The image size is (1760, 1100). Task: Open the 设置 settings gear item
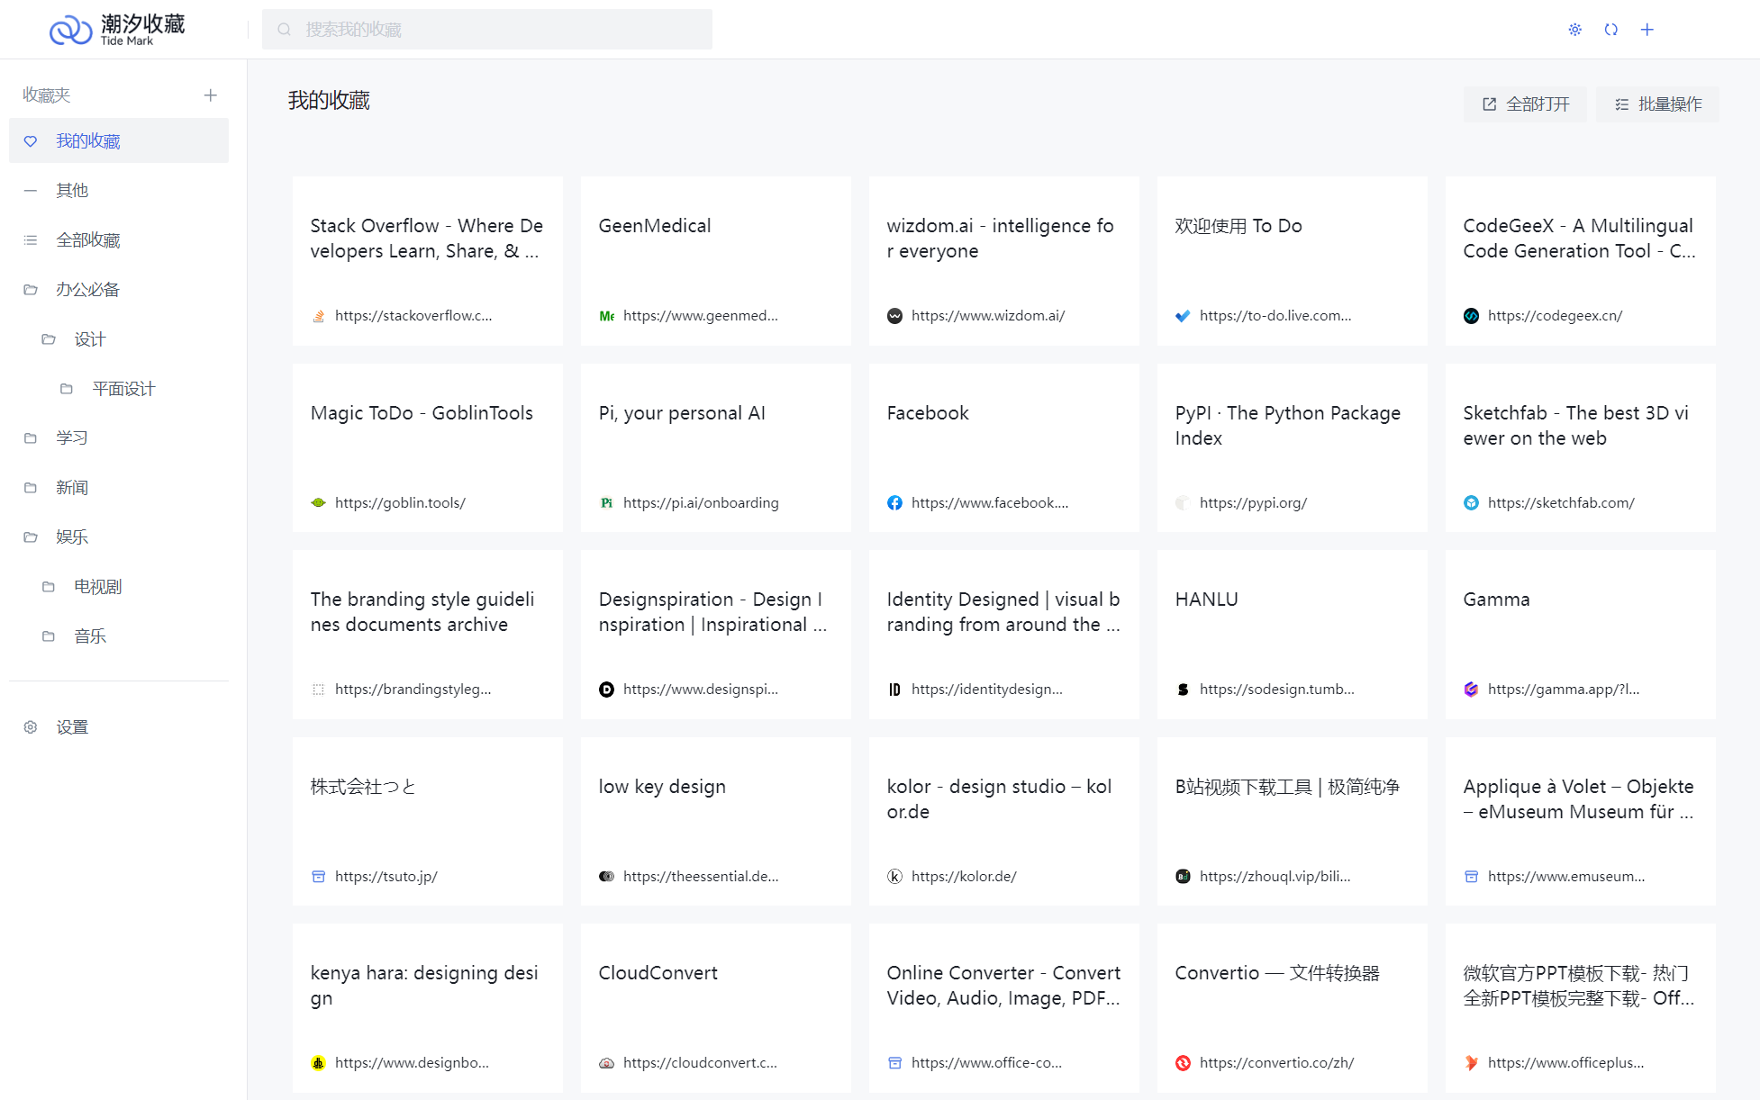coord(72,727)
